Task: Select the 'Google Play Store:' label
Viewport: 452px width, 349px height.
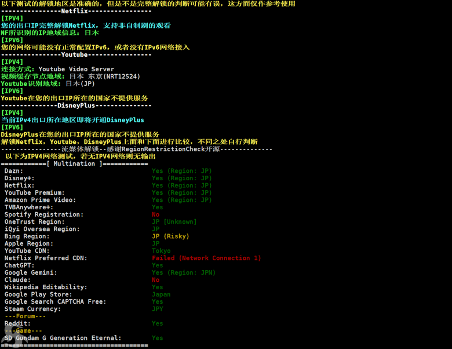Action: tap(38, 295)
